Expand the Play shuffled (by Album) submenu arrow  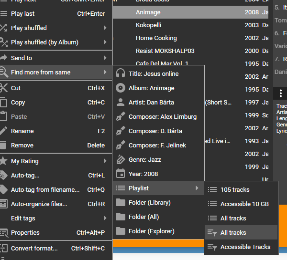tap(105, 42)
